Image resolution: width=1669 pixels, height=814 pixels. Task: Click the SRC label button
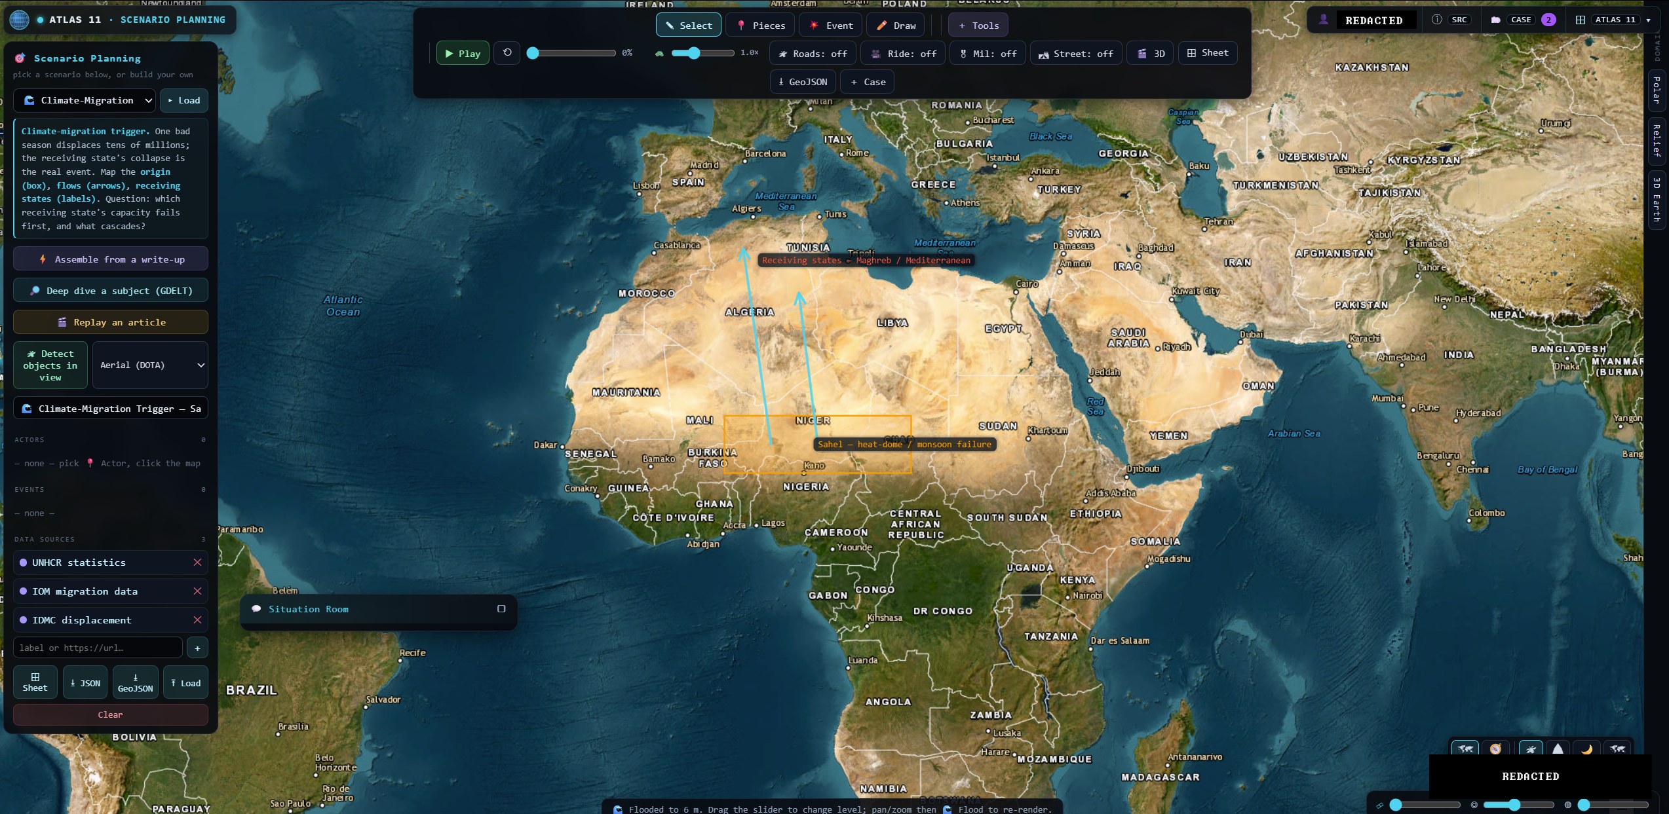click(x=1459, y=20)
